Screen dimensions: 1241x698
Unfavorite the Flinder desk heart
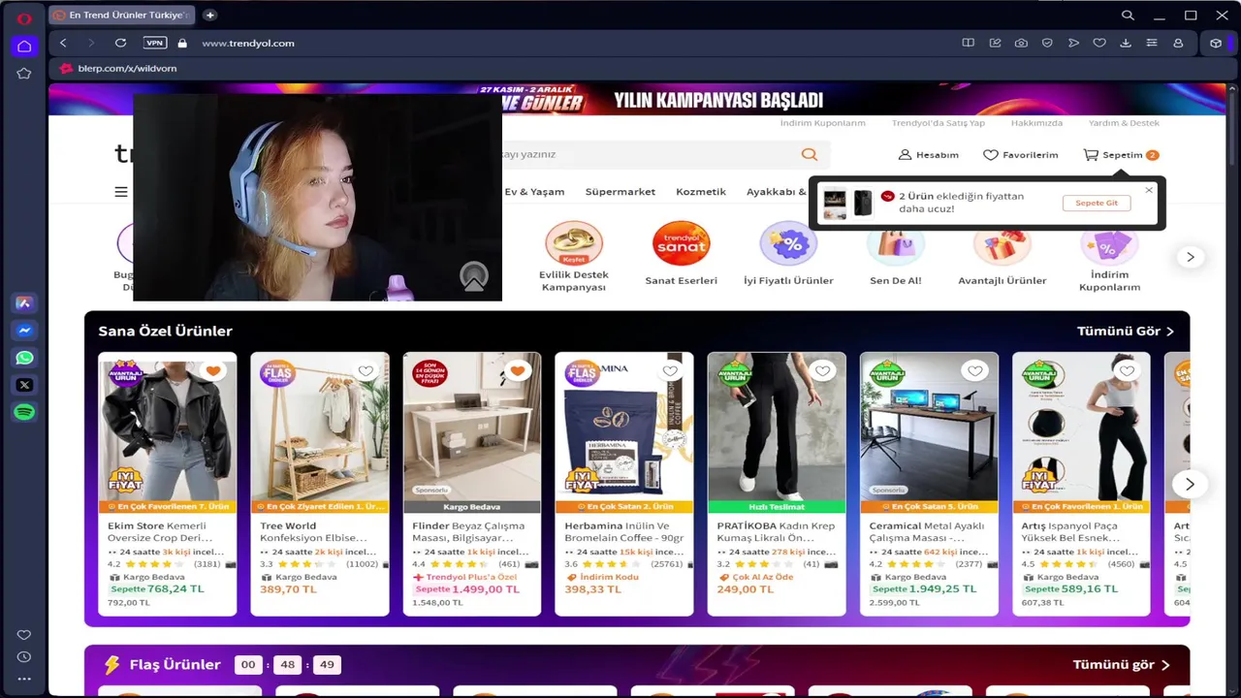click(x=518, y=370)
